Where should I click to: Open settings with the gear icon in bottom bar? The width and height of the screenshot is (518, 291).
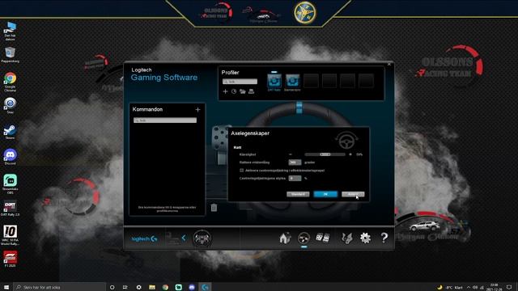pyautogui.click(x=365, y=238)
